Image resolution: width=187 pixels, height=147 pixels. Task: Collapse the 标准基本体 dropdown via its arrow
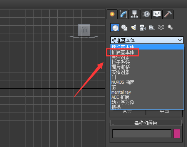180,40
